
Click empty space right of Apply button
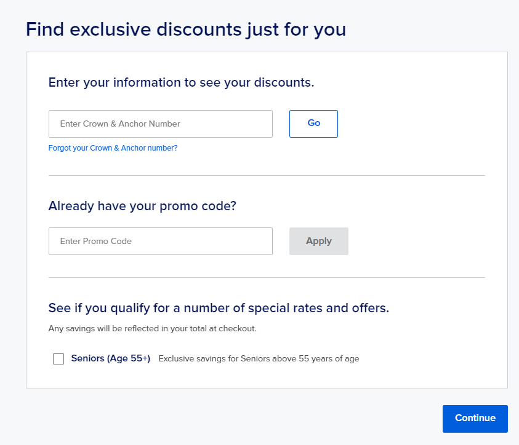[419, 241]
